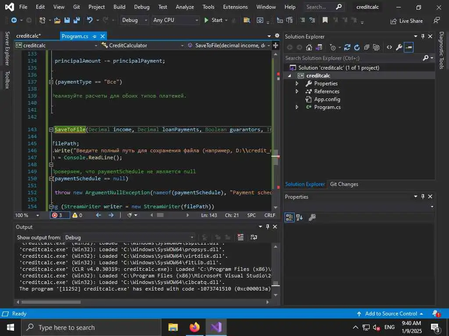Click Windows taskbar search box
Viewport: 449px width, 336px height.
pyautogui.click(x=91, y=328)
